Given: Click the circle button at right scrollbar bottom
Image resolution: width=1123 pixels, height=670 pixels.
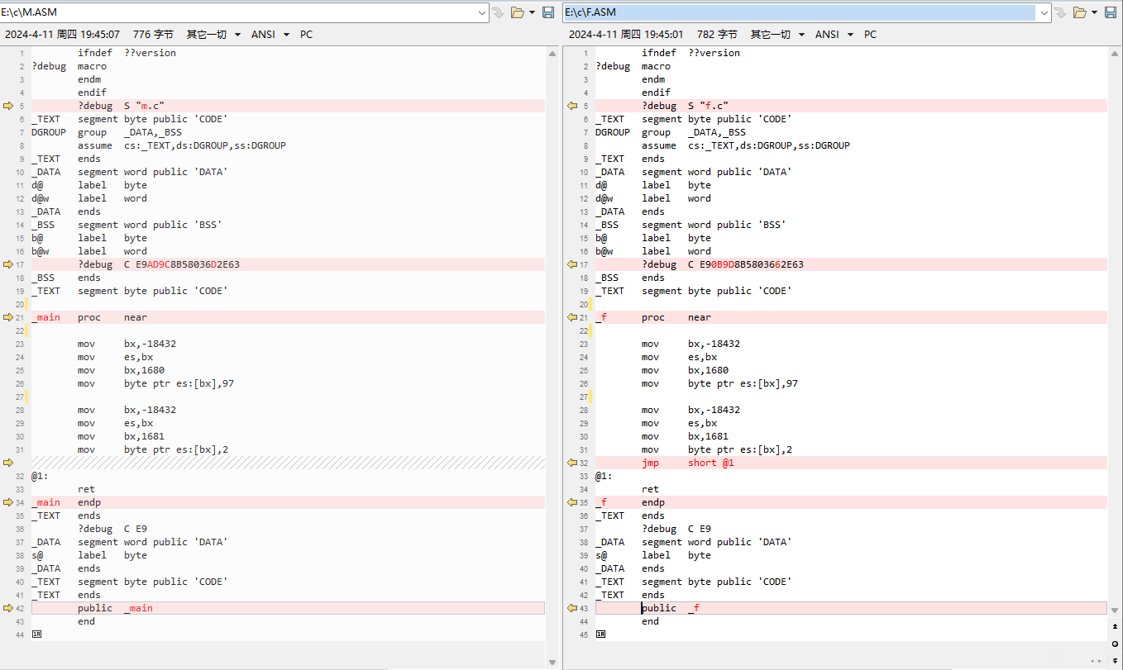Looking at the screenshot, I should click(1115, 643).
